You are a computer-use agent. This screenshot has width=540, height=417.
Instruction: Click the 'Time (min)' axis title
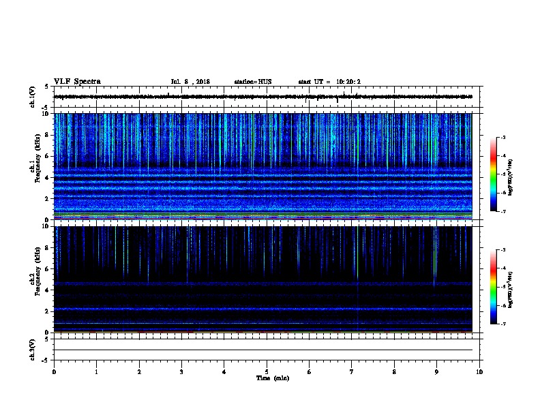[x=273, y=378]
